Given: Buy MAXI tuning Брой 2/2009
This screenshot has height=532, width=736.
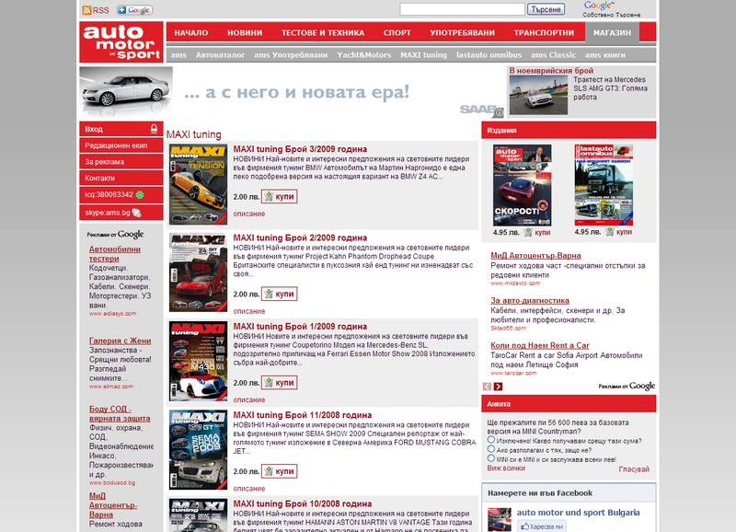Looking at the screenshot, I should [280, 294].
